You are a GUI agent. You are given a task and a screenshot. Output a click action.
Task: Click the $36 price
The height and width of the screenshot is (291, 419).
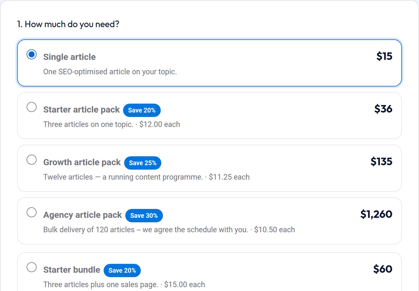coord(383,109)
